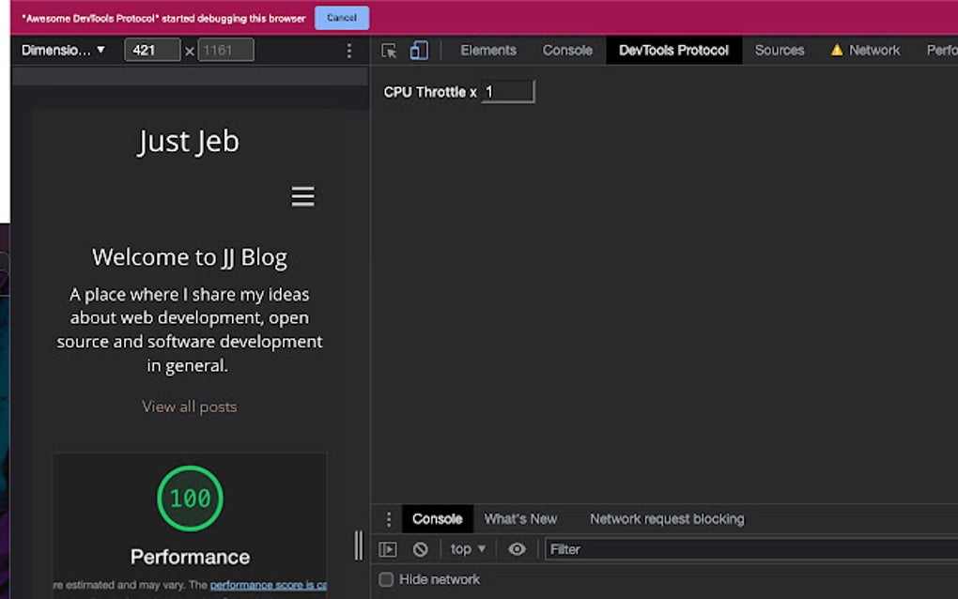This screenshot has height=599, width=958.
Task: Open the device toolbar options menu
Action: click(x=348, y=50)
